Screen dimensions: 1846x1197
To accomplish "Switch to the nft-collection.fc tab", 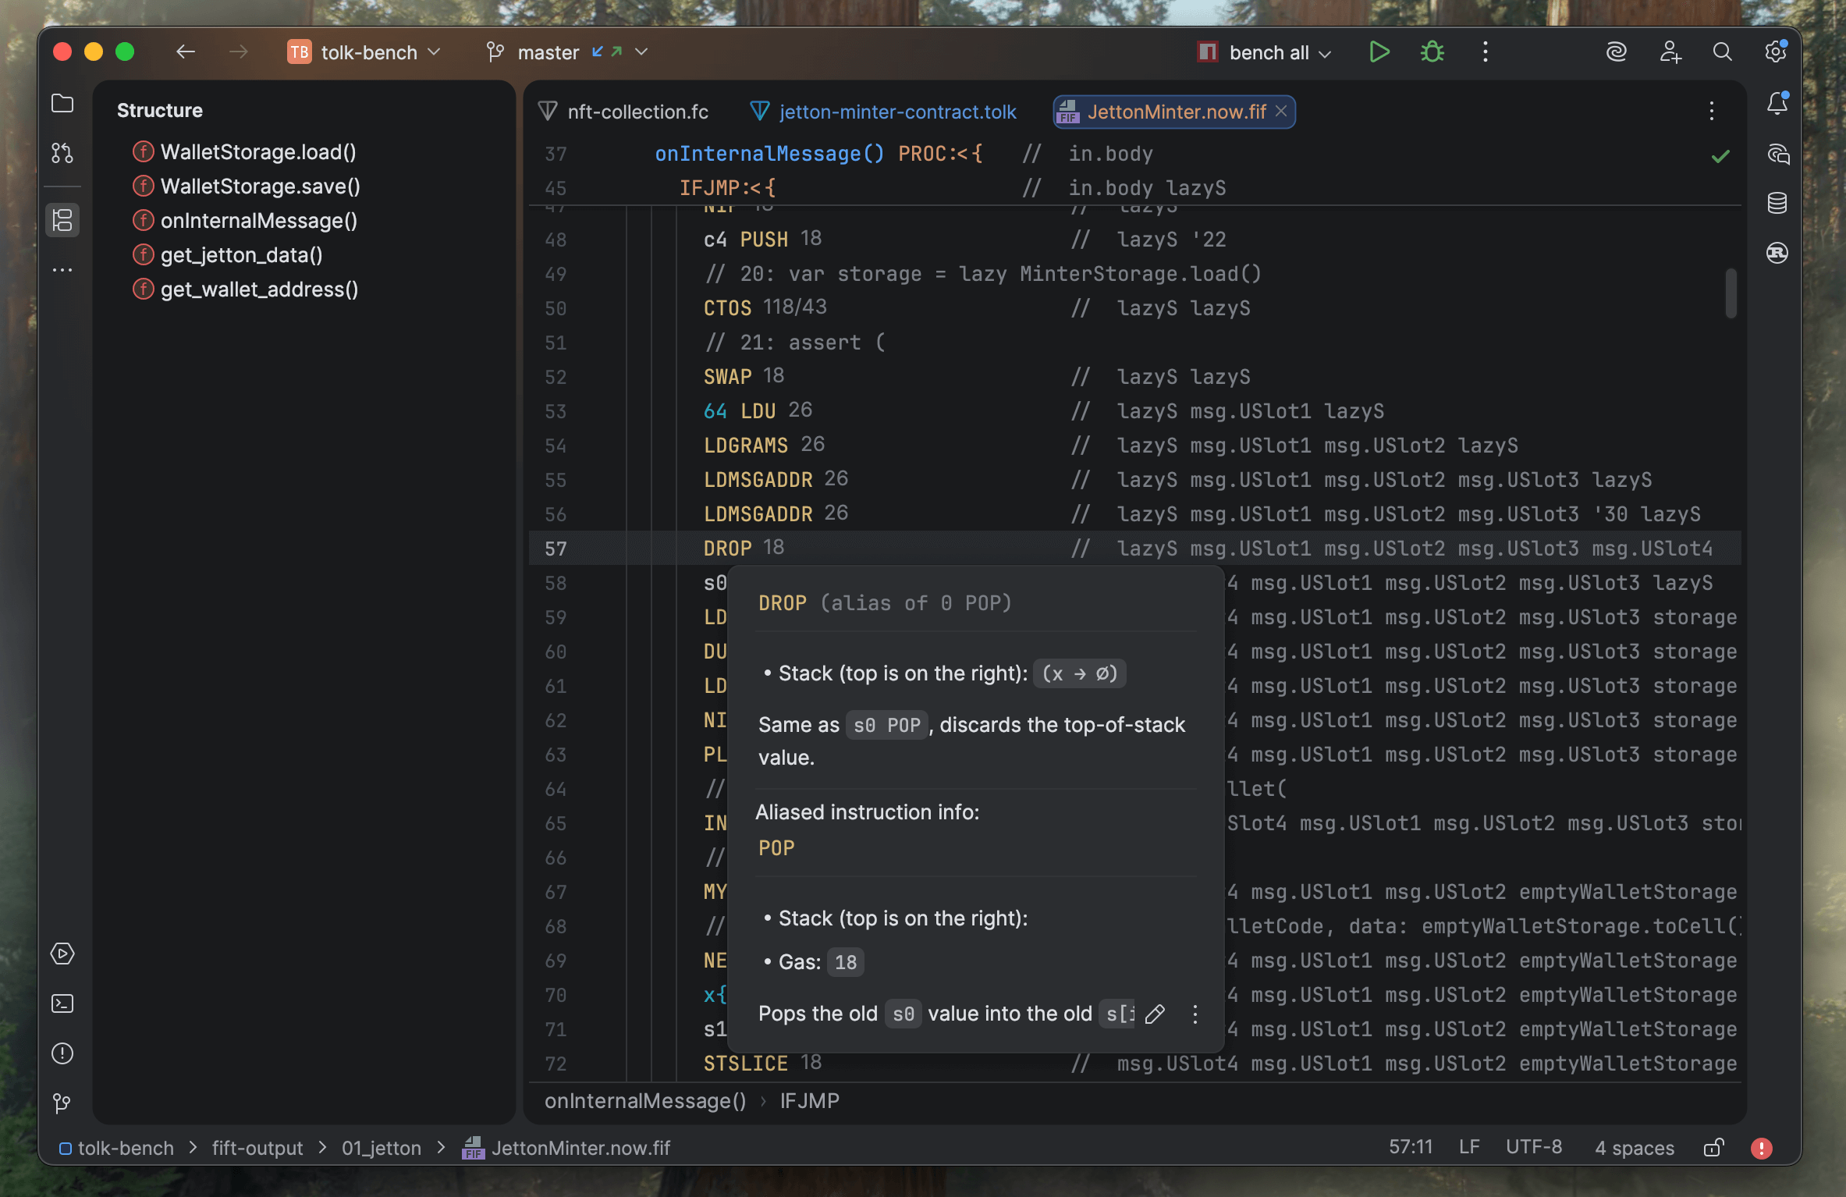I will (637, 112).
